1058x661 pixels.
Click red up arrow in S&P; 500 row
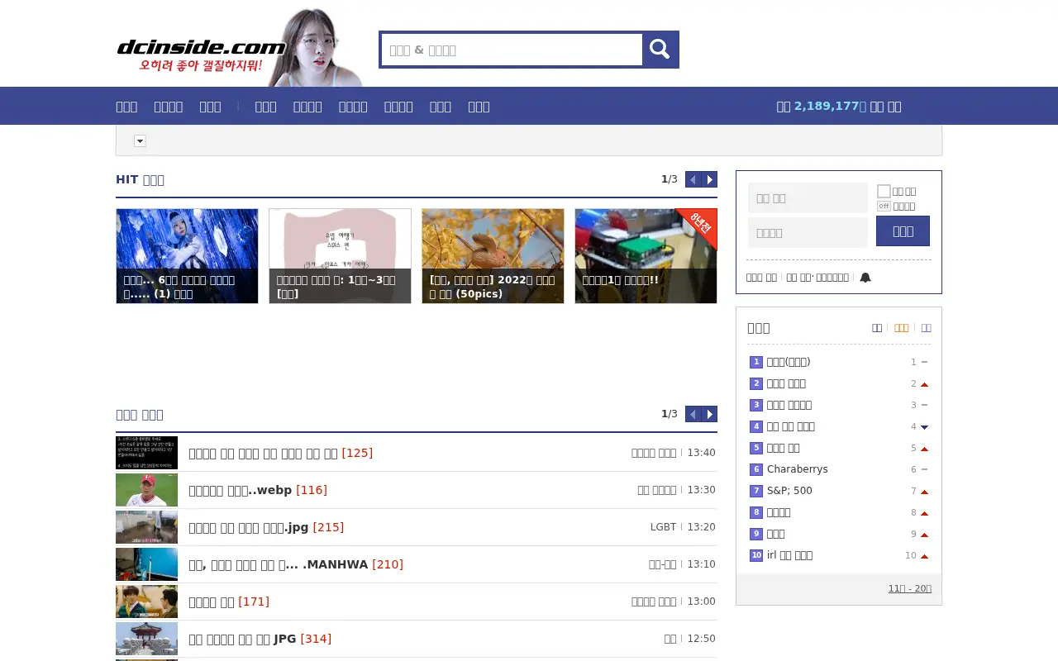(924, 492)
